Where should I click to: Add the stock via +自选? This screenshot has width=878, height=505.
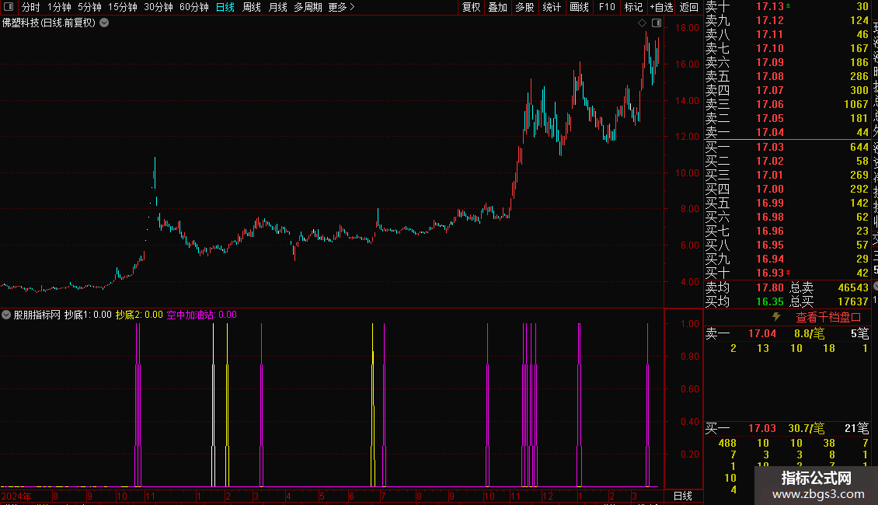click(x=661, y=7)
